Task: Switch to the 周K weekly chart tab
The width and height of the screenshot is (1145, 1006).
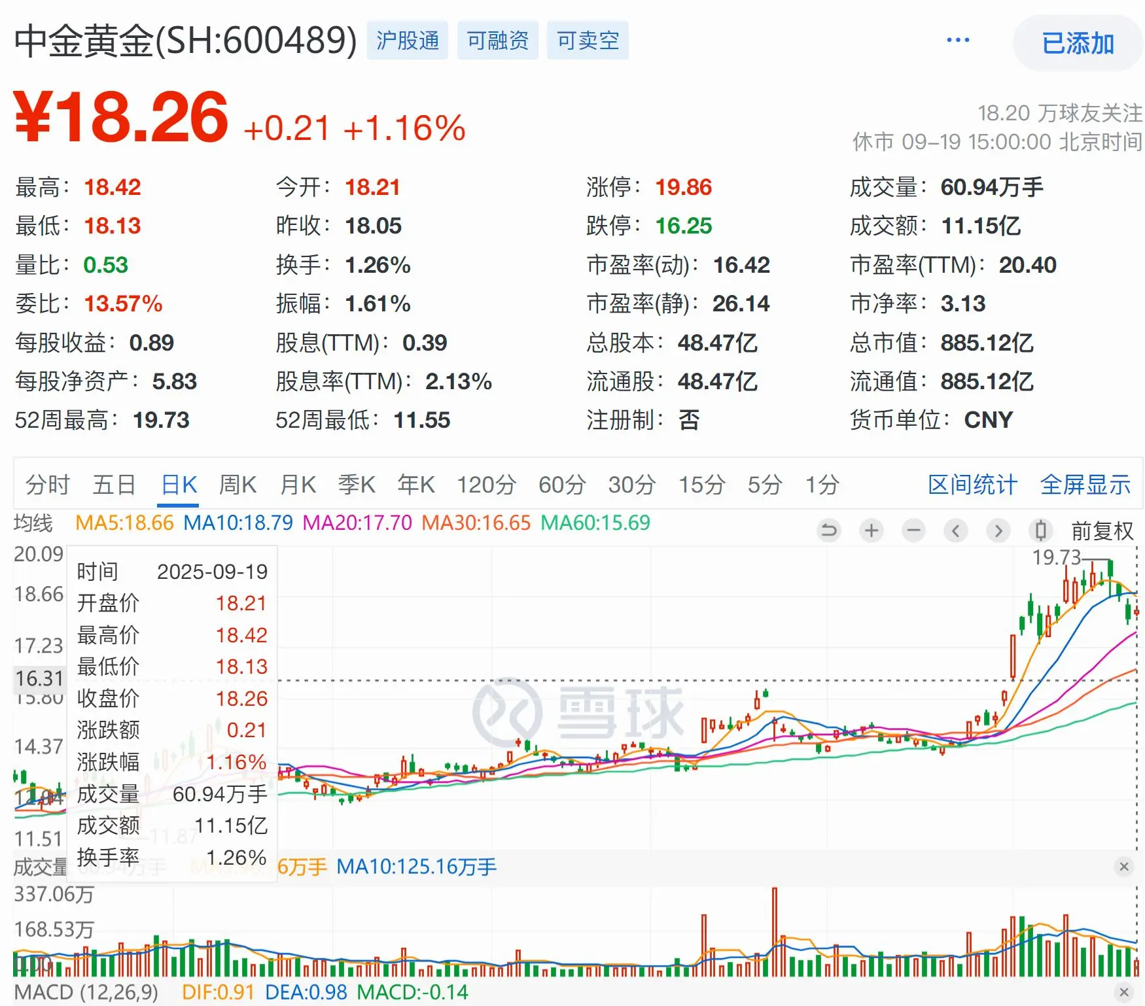Action: coord(237,485)
